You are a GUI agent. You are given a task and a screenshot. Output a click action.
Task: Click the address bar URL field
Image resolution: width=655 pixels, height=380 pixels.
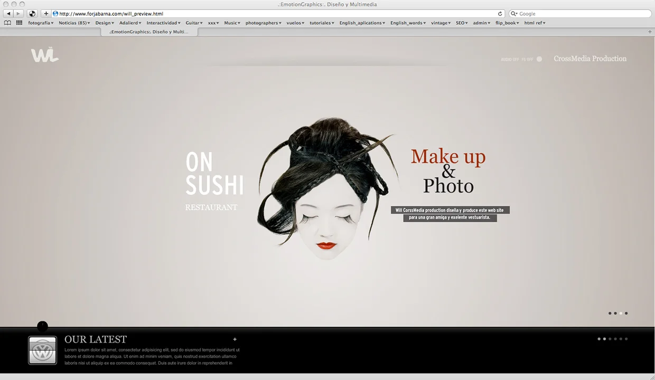tap(278, 14)
